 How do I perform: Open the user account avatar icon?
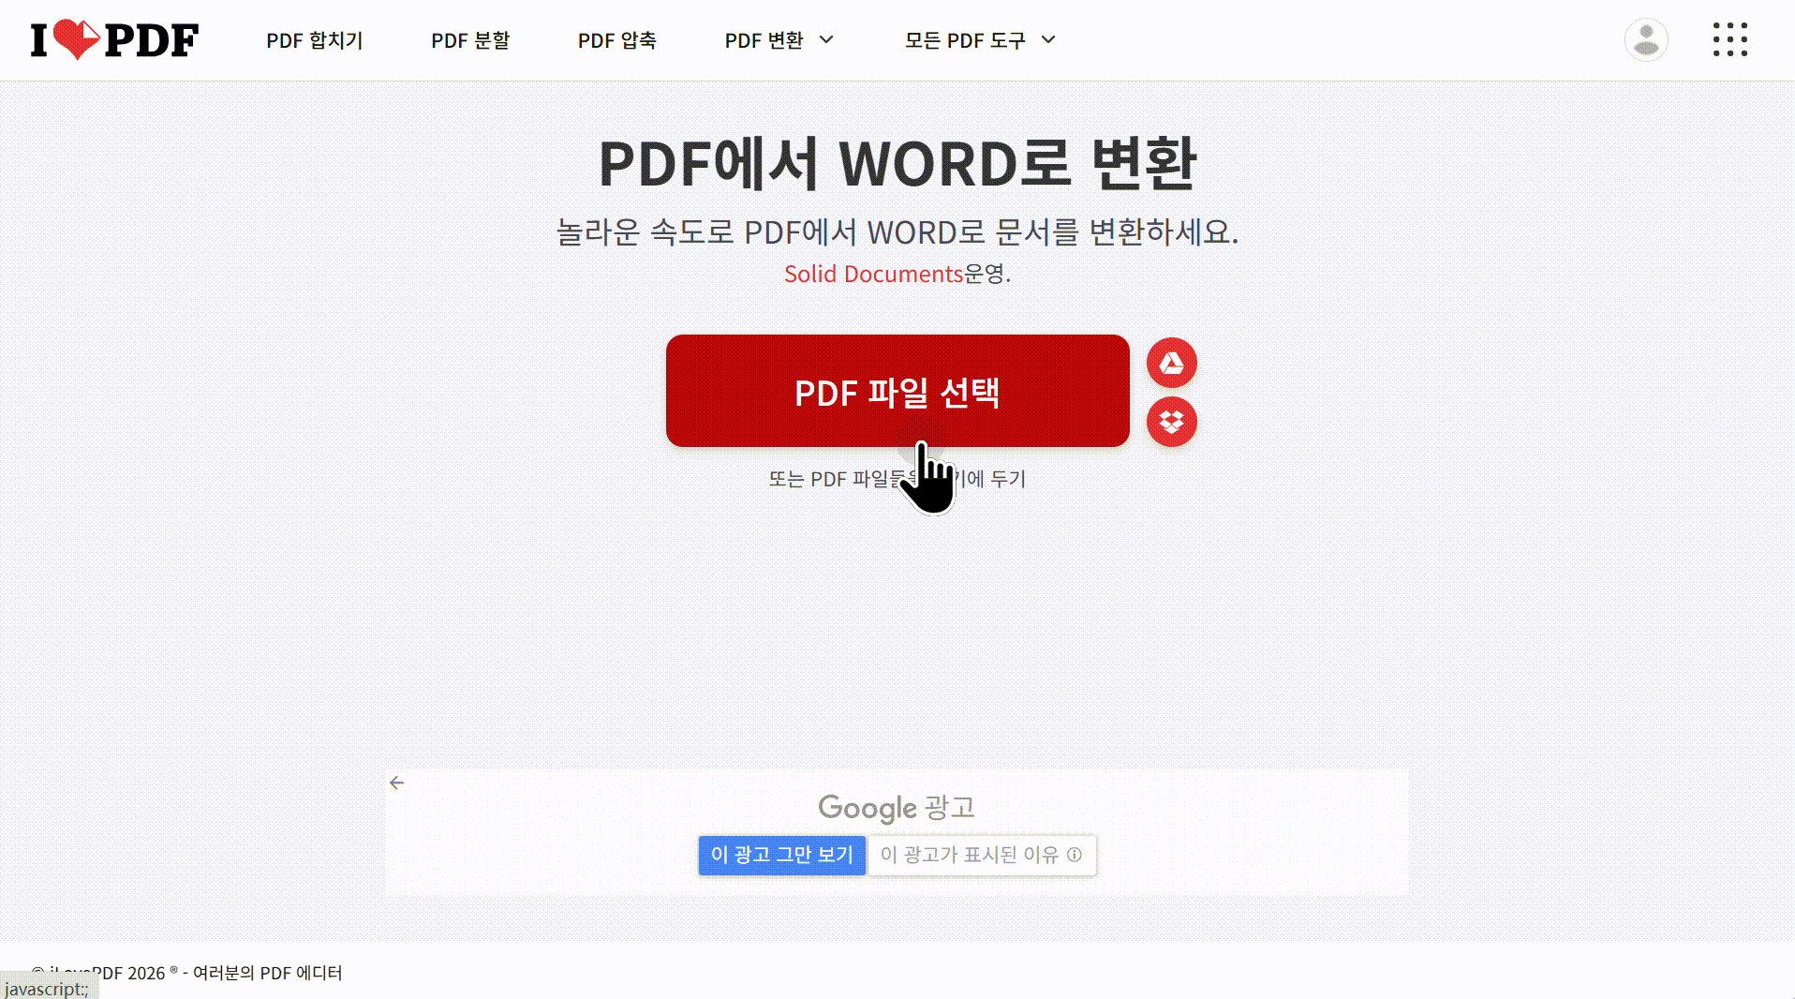(x=1646, y=40)
